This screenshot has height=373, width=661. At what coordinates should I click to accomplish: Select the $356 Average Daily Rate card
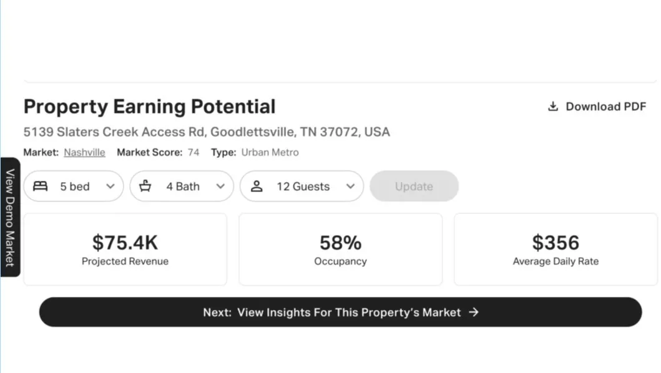[556, 249]
